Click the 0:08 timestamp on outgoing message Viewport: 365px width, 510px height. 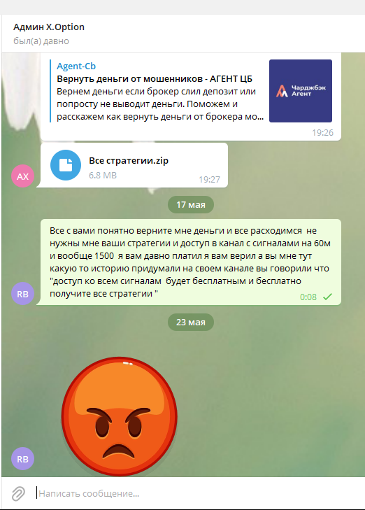point(308,297)
